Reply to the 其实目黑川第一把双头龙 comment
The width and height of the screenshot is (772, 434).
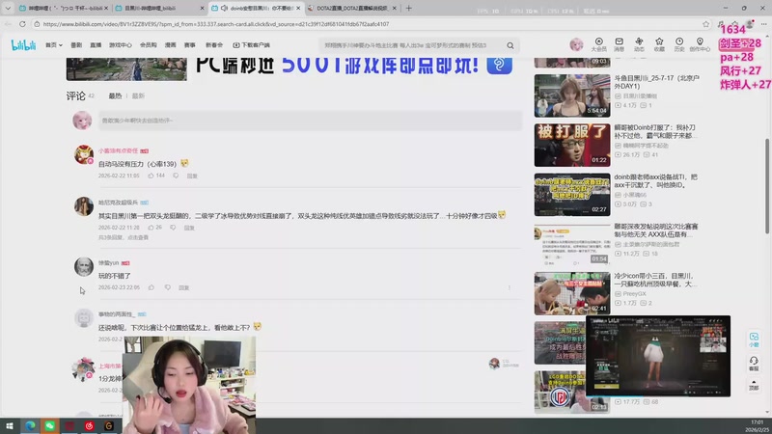pos(189,228)
